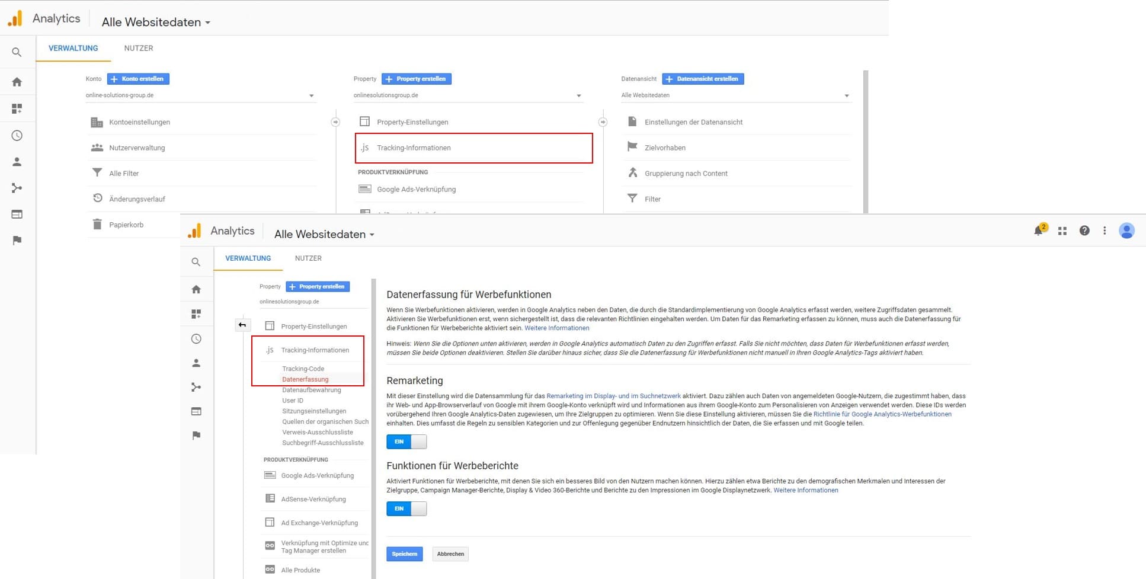
Task: Switch to NUTZER tab in the lower window
Action: [x=308, y=258]
